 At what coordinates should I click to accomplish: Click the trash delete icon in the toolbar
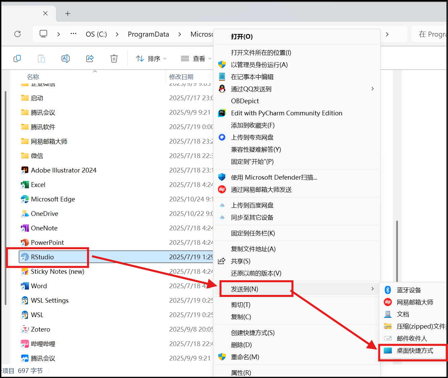pos(114,59)
